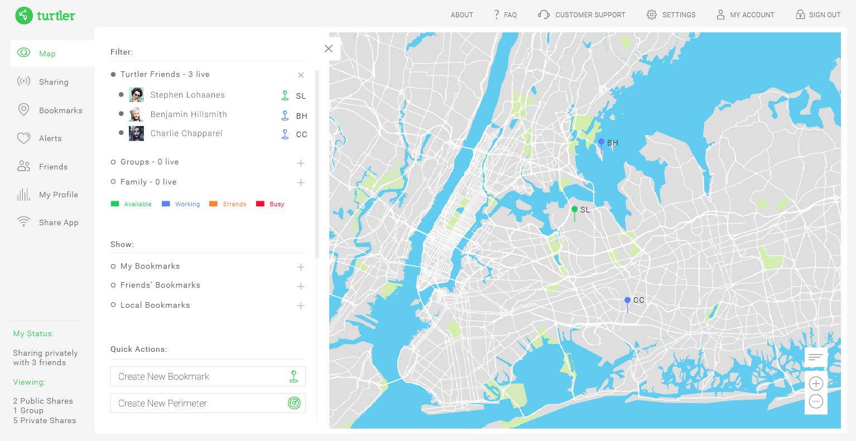Viewport: 856px width, 441px height.
Task: Open Customer Support menu item
Action: pos(590,15)
